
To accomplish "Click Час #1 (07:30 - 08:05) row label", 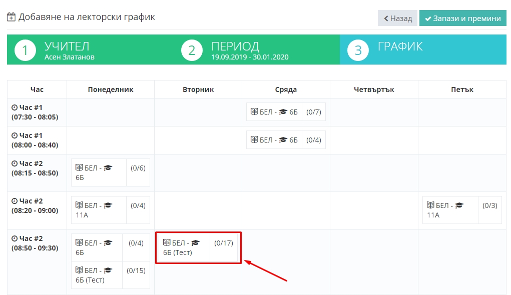I will click(35, 112).
